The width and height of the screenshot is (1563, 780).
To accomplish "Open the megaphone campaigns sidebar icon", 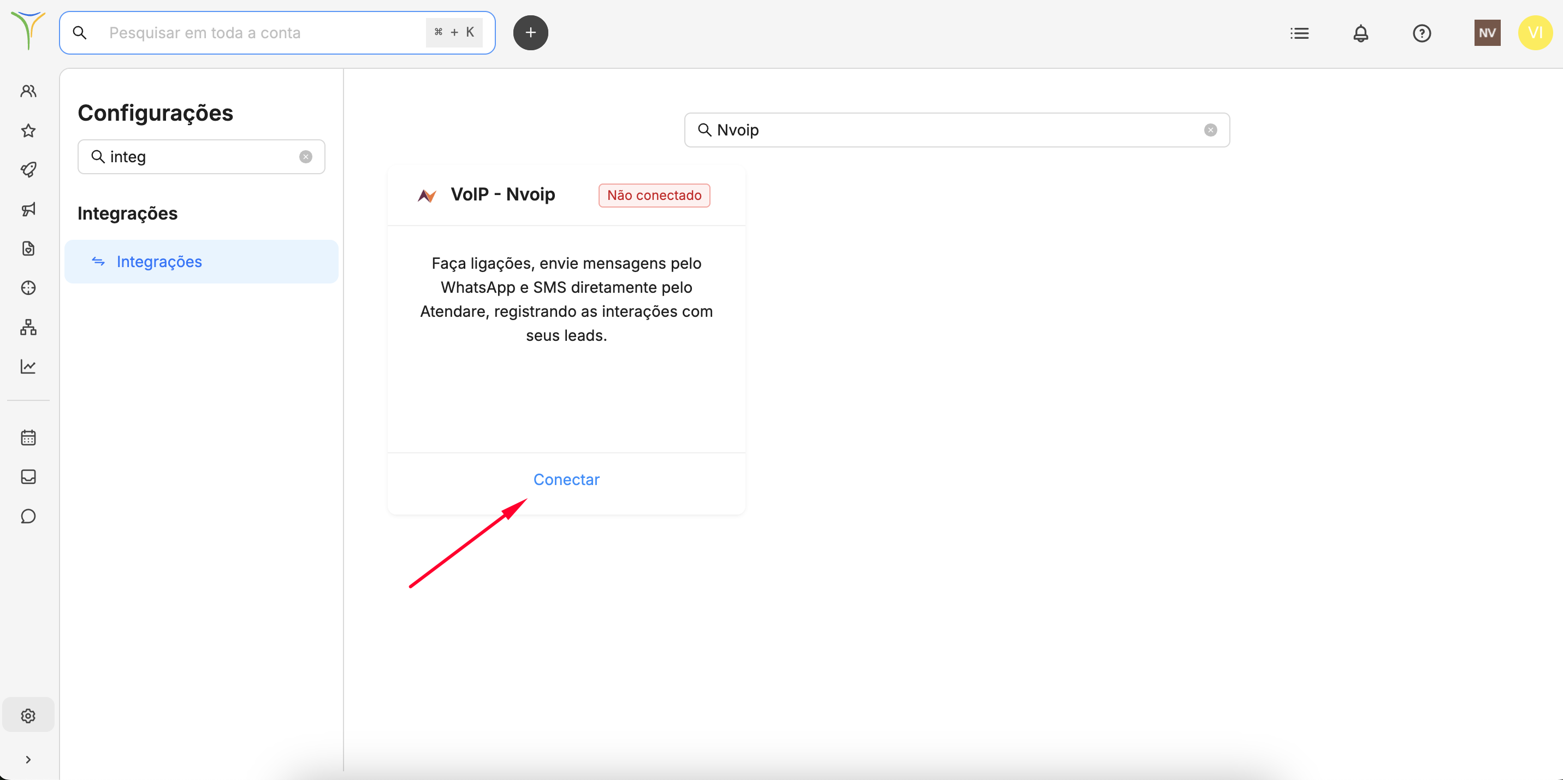I will pyautogui.click(x=28, y=209).
